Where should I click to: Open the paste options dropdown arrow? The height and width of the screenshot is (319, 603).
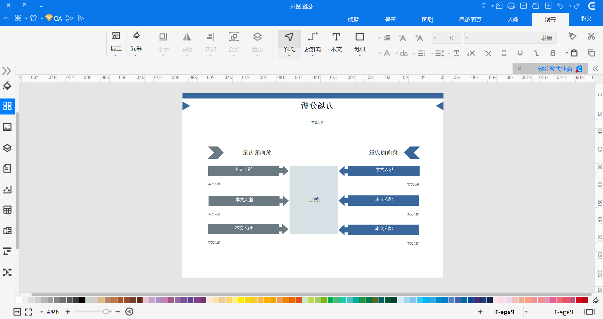tap(567, 53)
